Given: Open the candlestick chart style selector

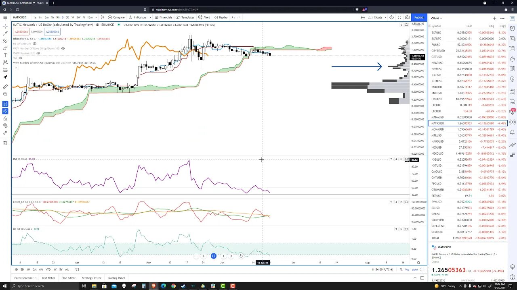Looking at the screenshot, I should pyautogui.click(x=102, y=17).
